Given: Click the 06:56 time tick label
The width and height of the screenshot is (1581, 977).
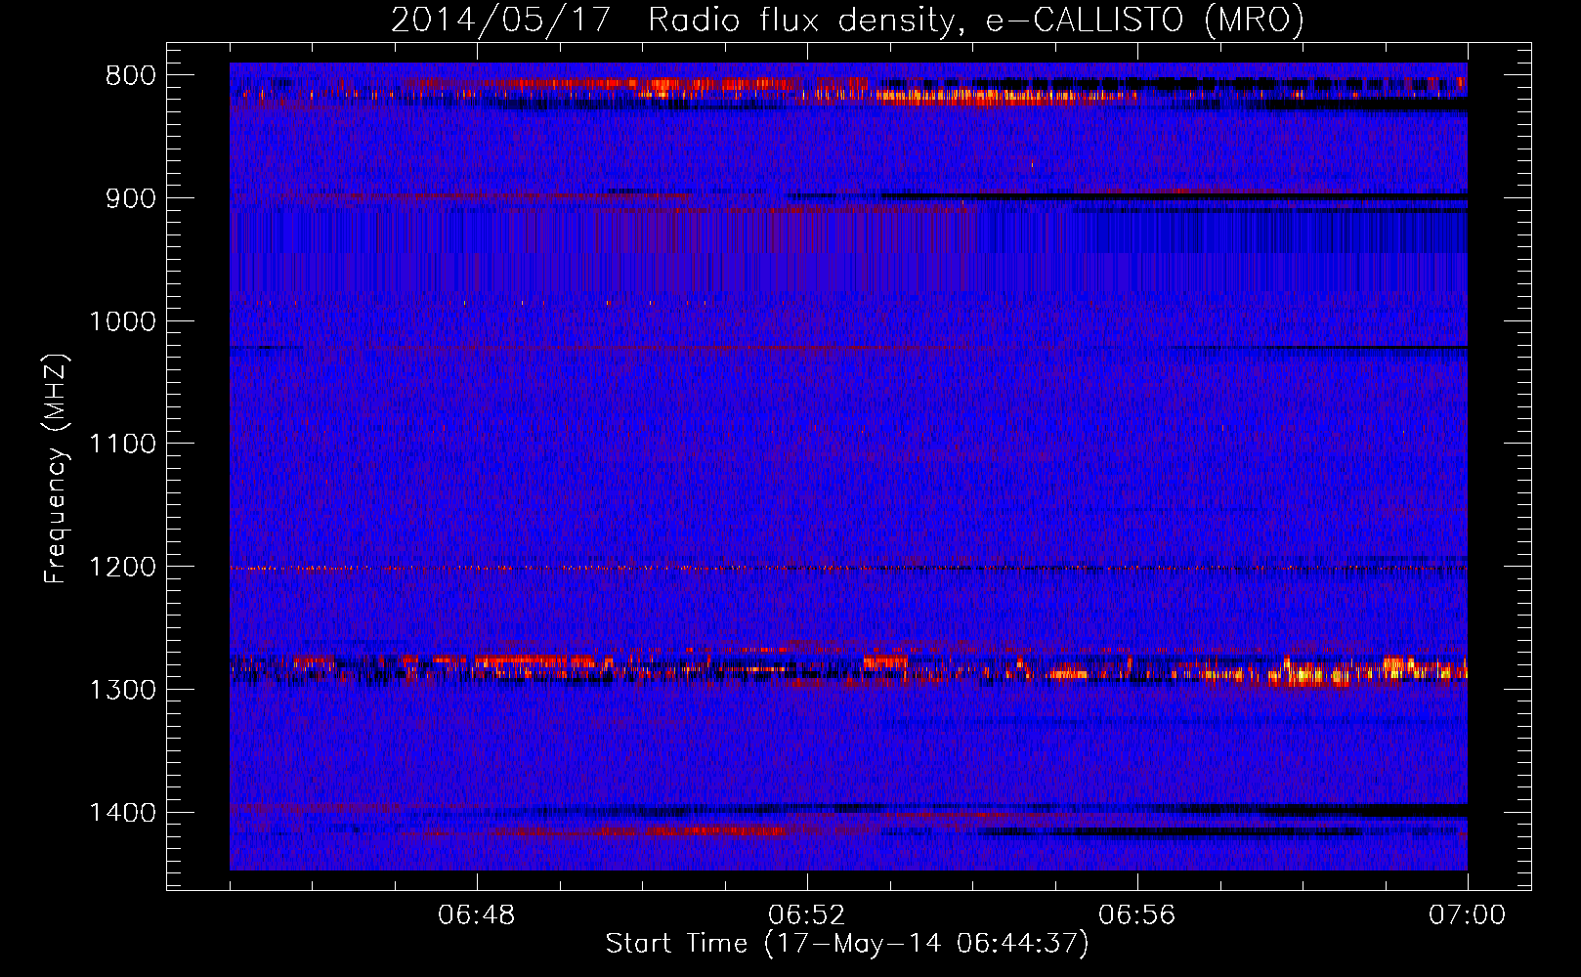Looking at the screenshot, I should (1137, 915).
